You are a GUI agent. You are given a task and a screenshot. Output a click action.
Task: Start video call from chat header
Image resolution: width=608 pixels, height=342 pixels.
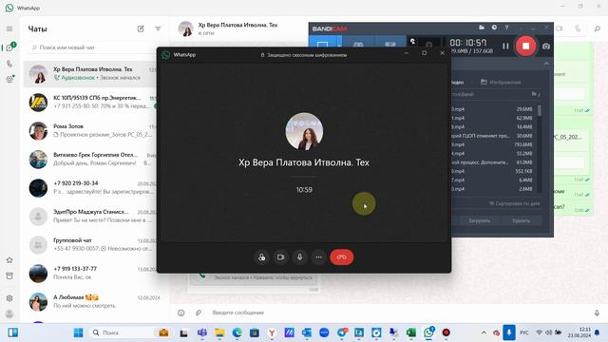pos(560,28)
